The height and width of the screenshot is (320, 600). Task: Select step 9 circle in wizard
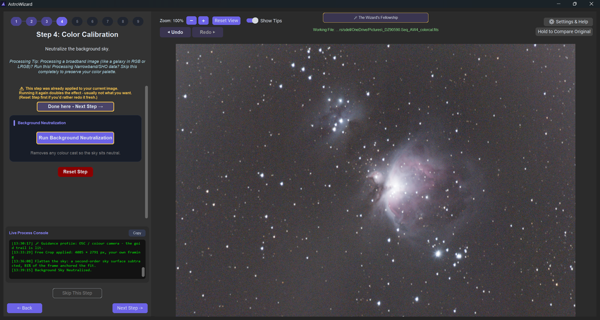[x=137, y=22]
